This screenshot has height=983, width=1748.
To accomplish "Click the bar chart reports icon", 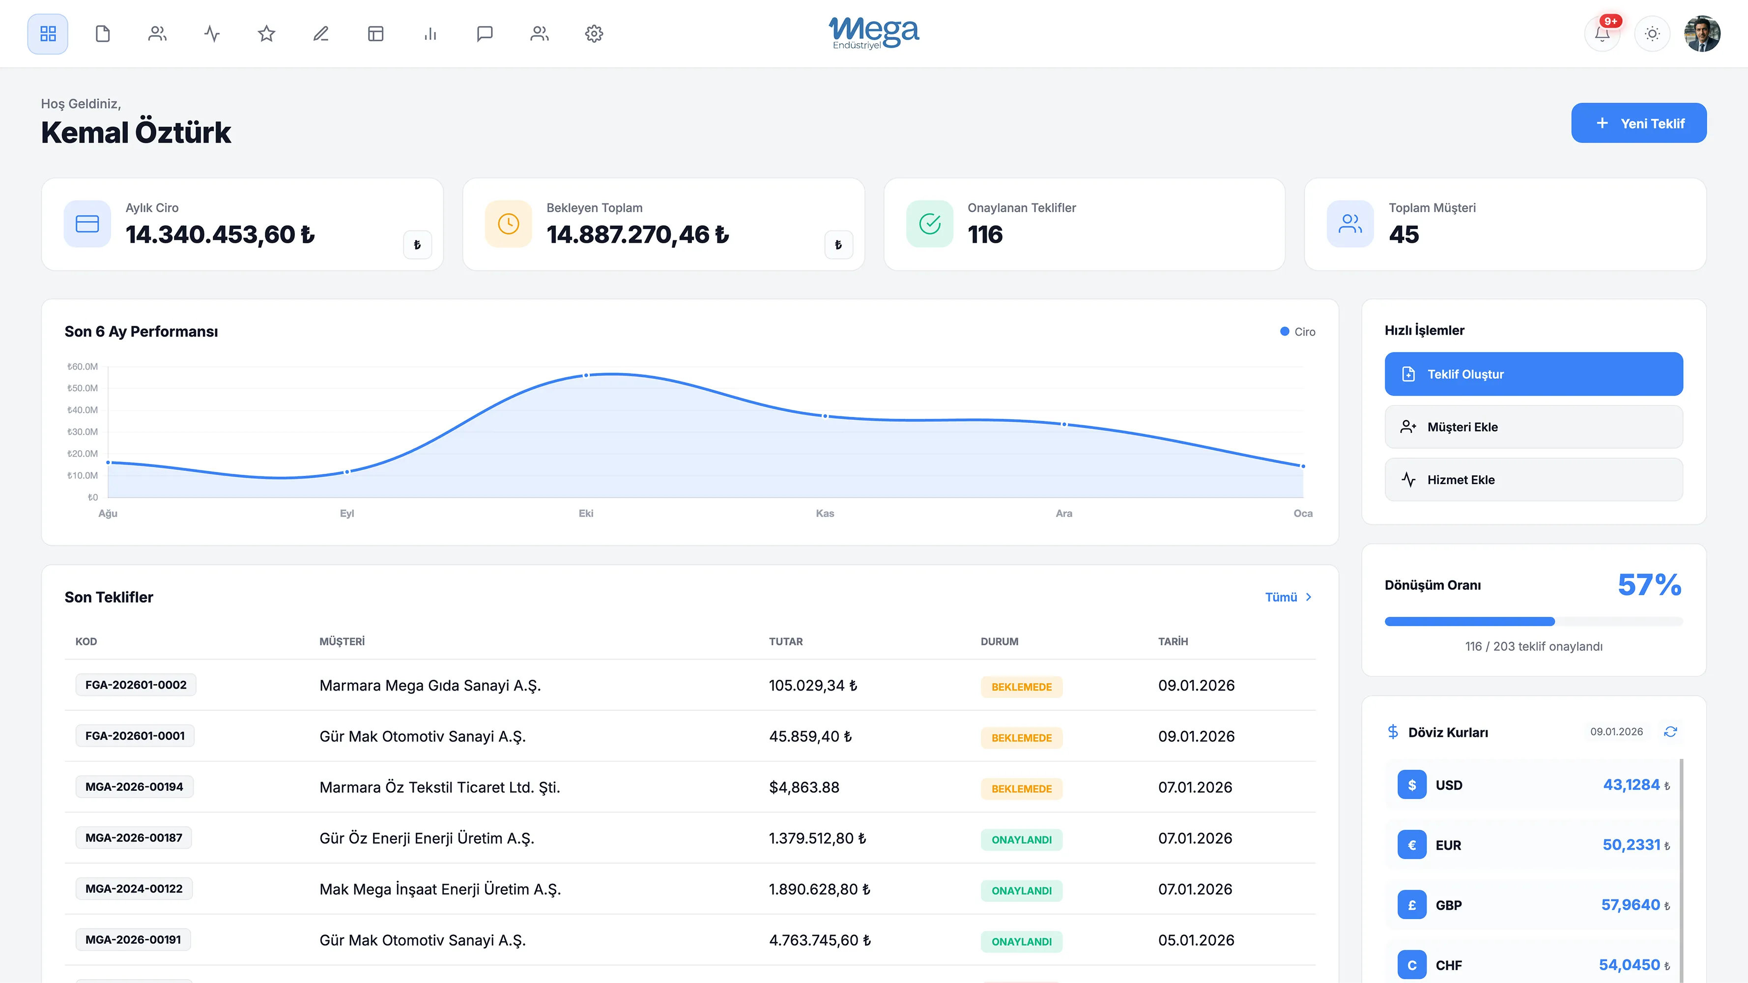I will tap(430, 33).
